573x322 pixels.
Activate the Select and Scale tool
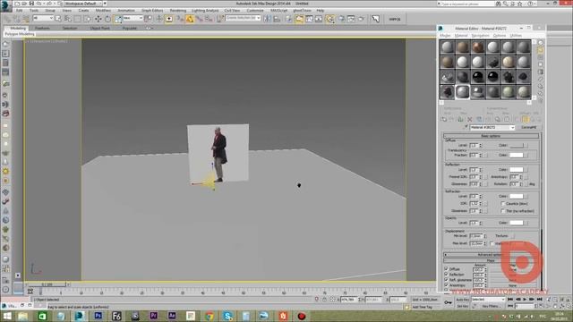pyautogui.click(x=117, y=19)
